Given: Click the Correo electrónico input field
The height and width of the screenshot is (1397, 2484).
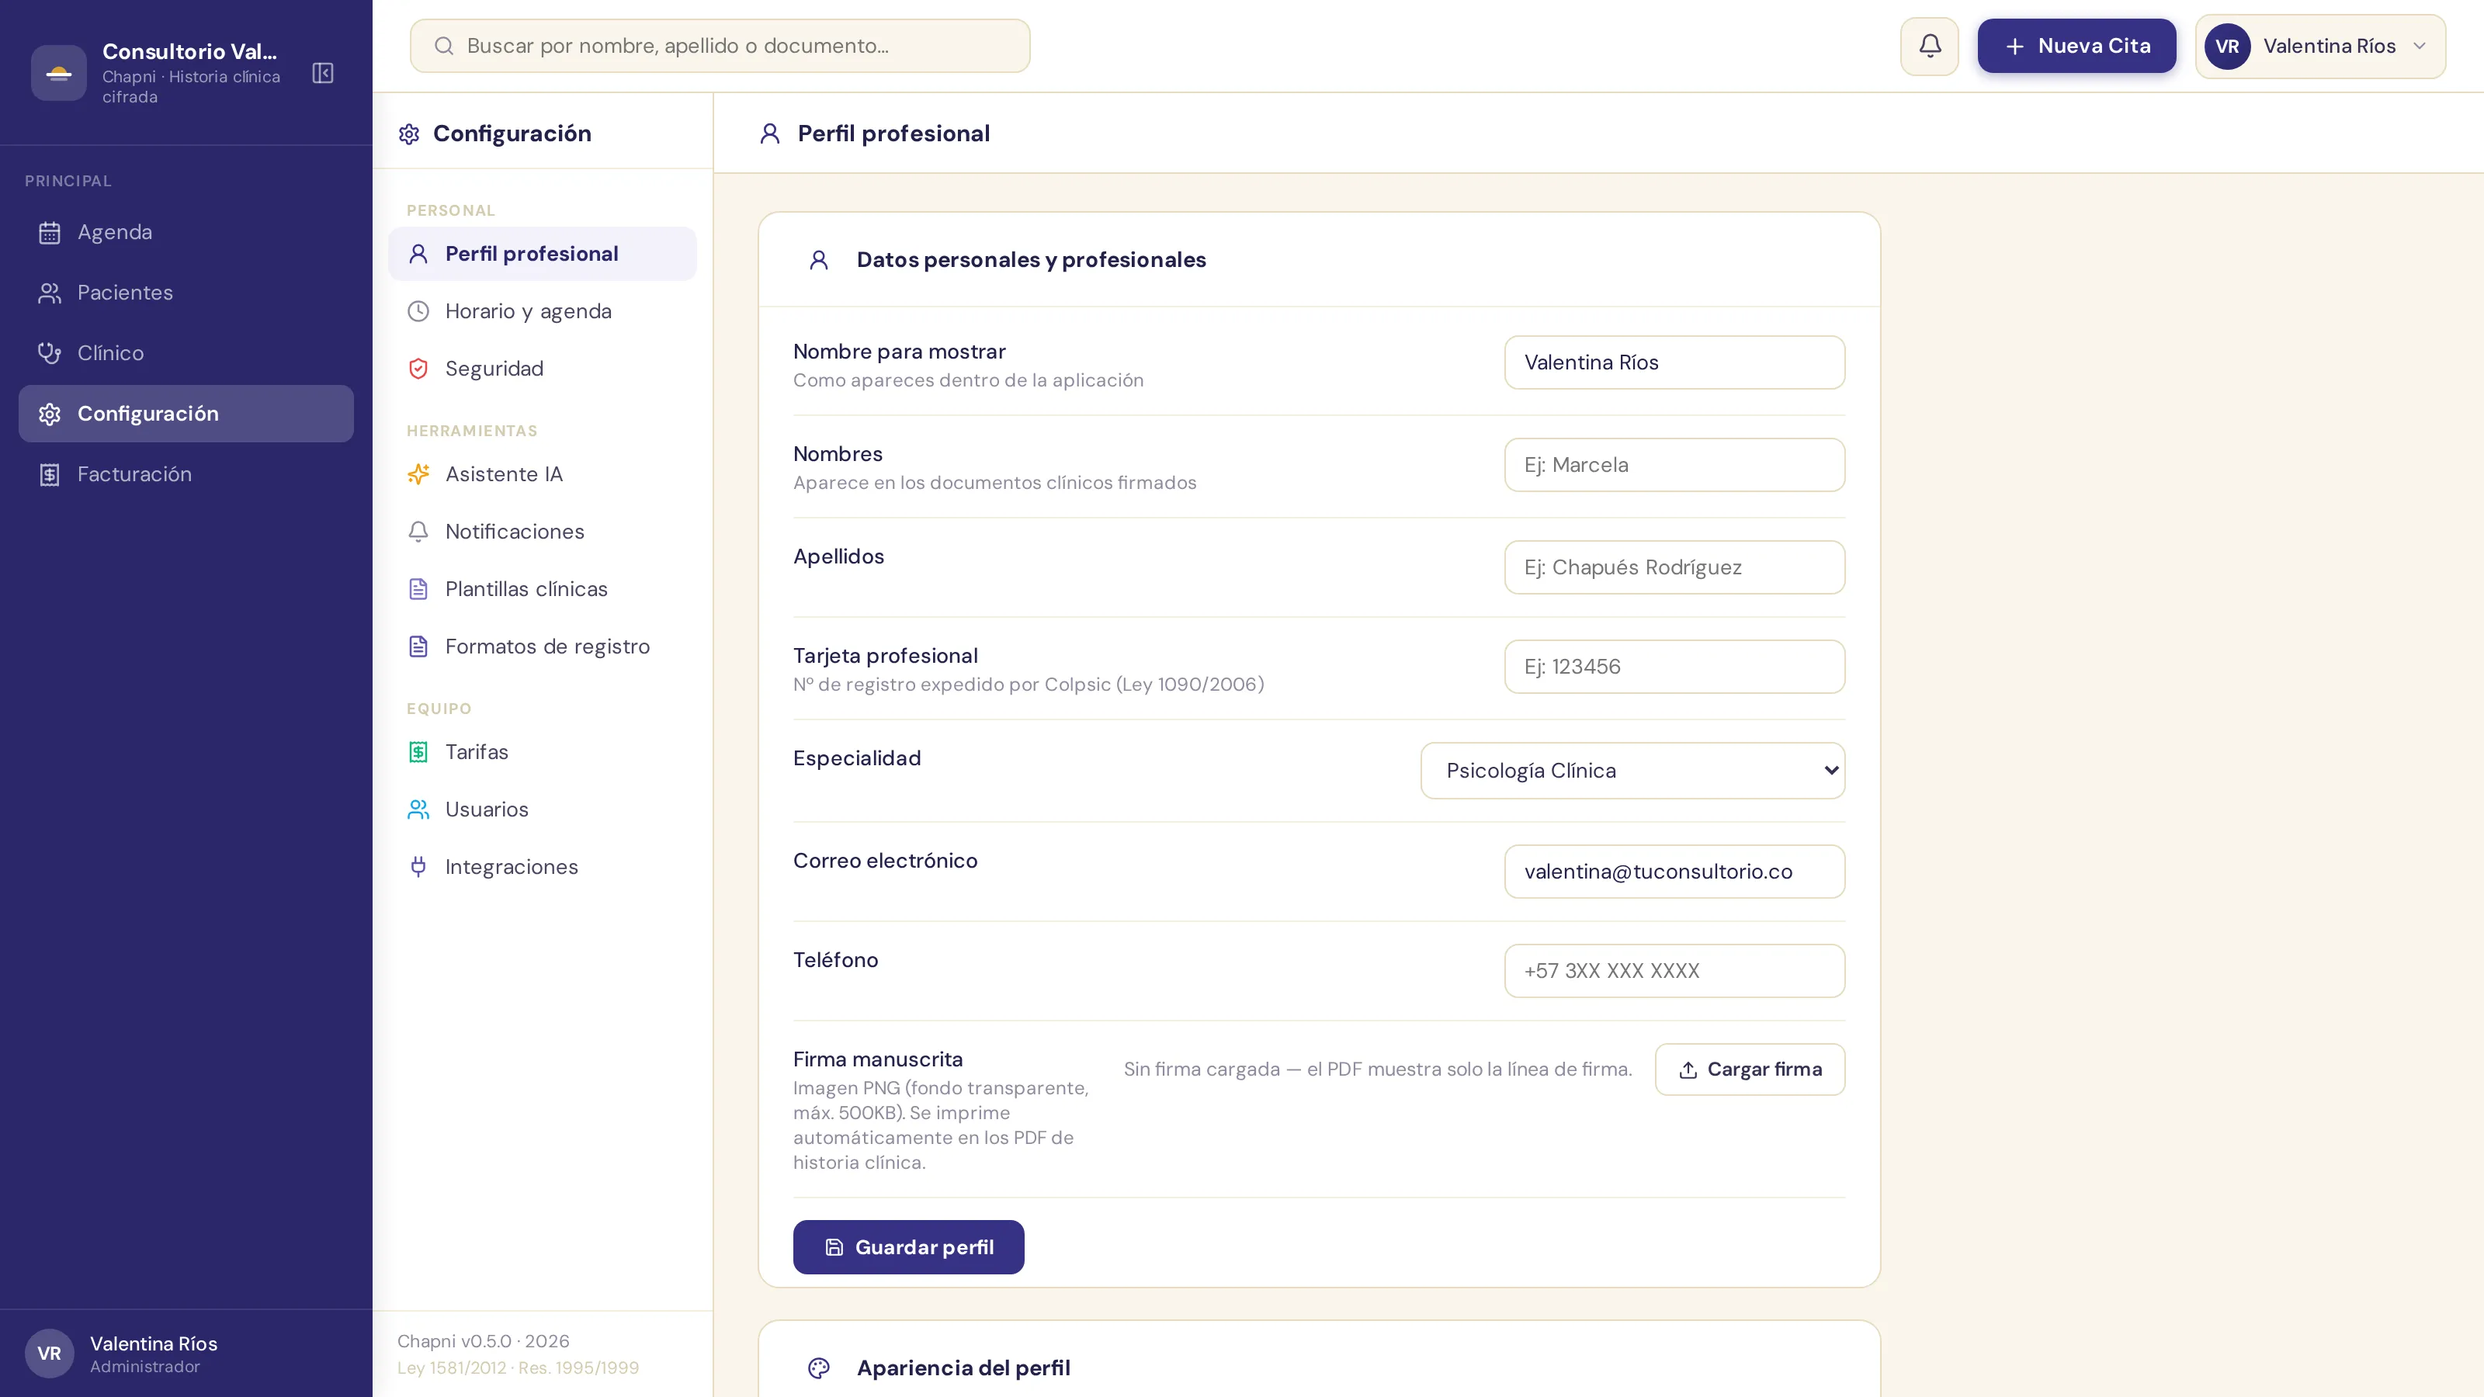Looking at the screenshot, I should (x=1674, y=872).
